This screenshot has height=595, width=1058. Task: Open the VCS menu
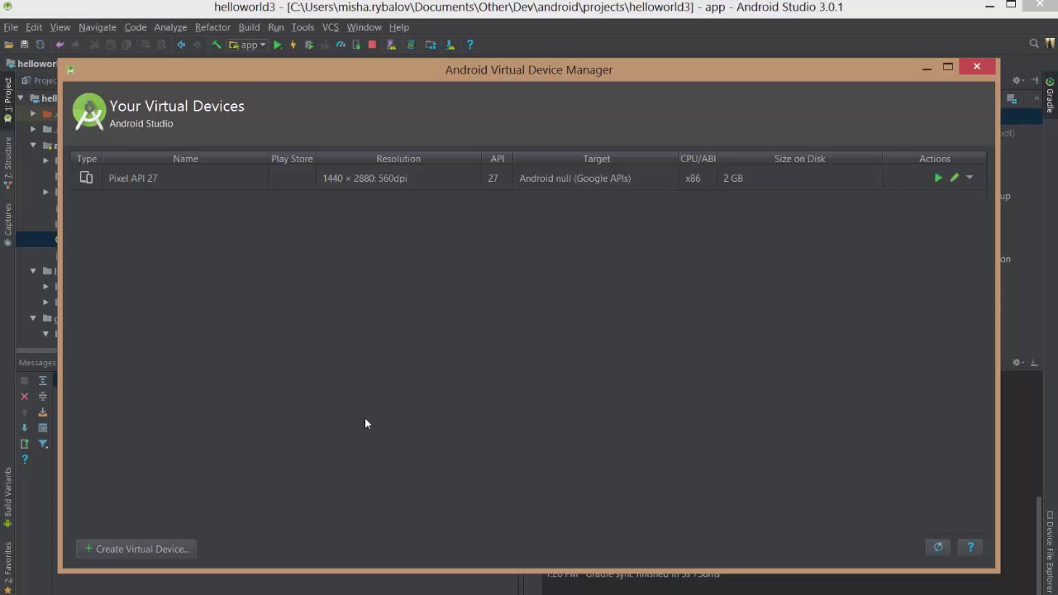coord(330,27)
